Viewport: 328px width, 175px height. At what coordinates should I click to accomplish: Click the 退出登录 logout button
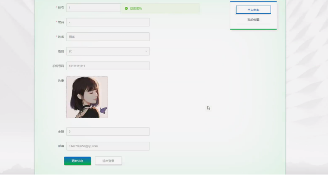(x=108, y=161)
